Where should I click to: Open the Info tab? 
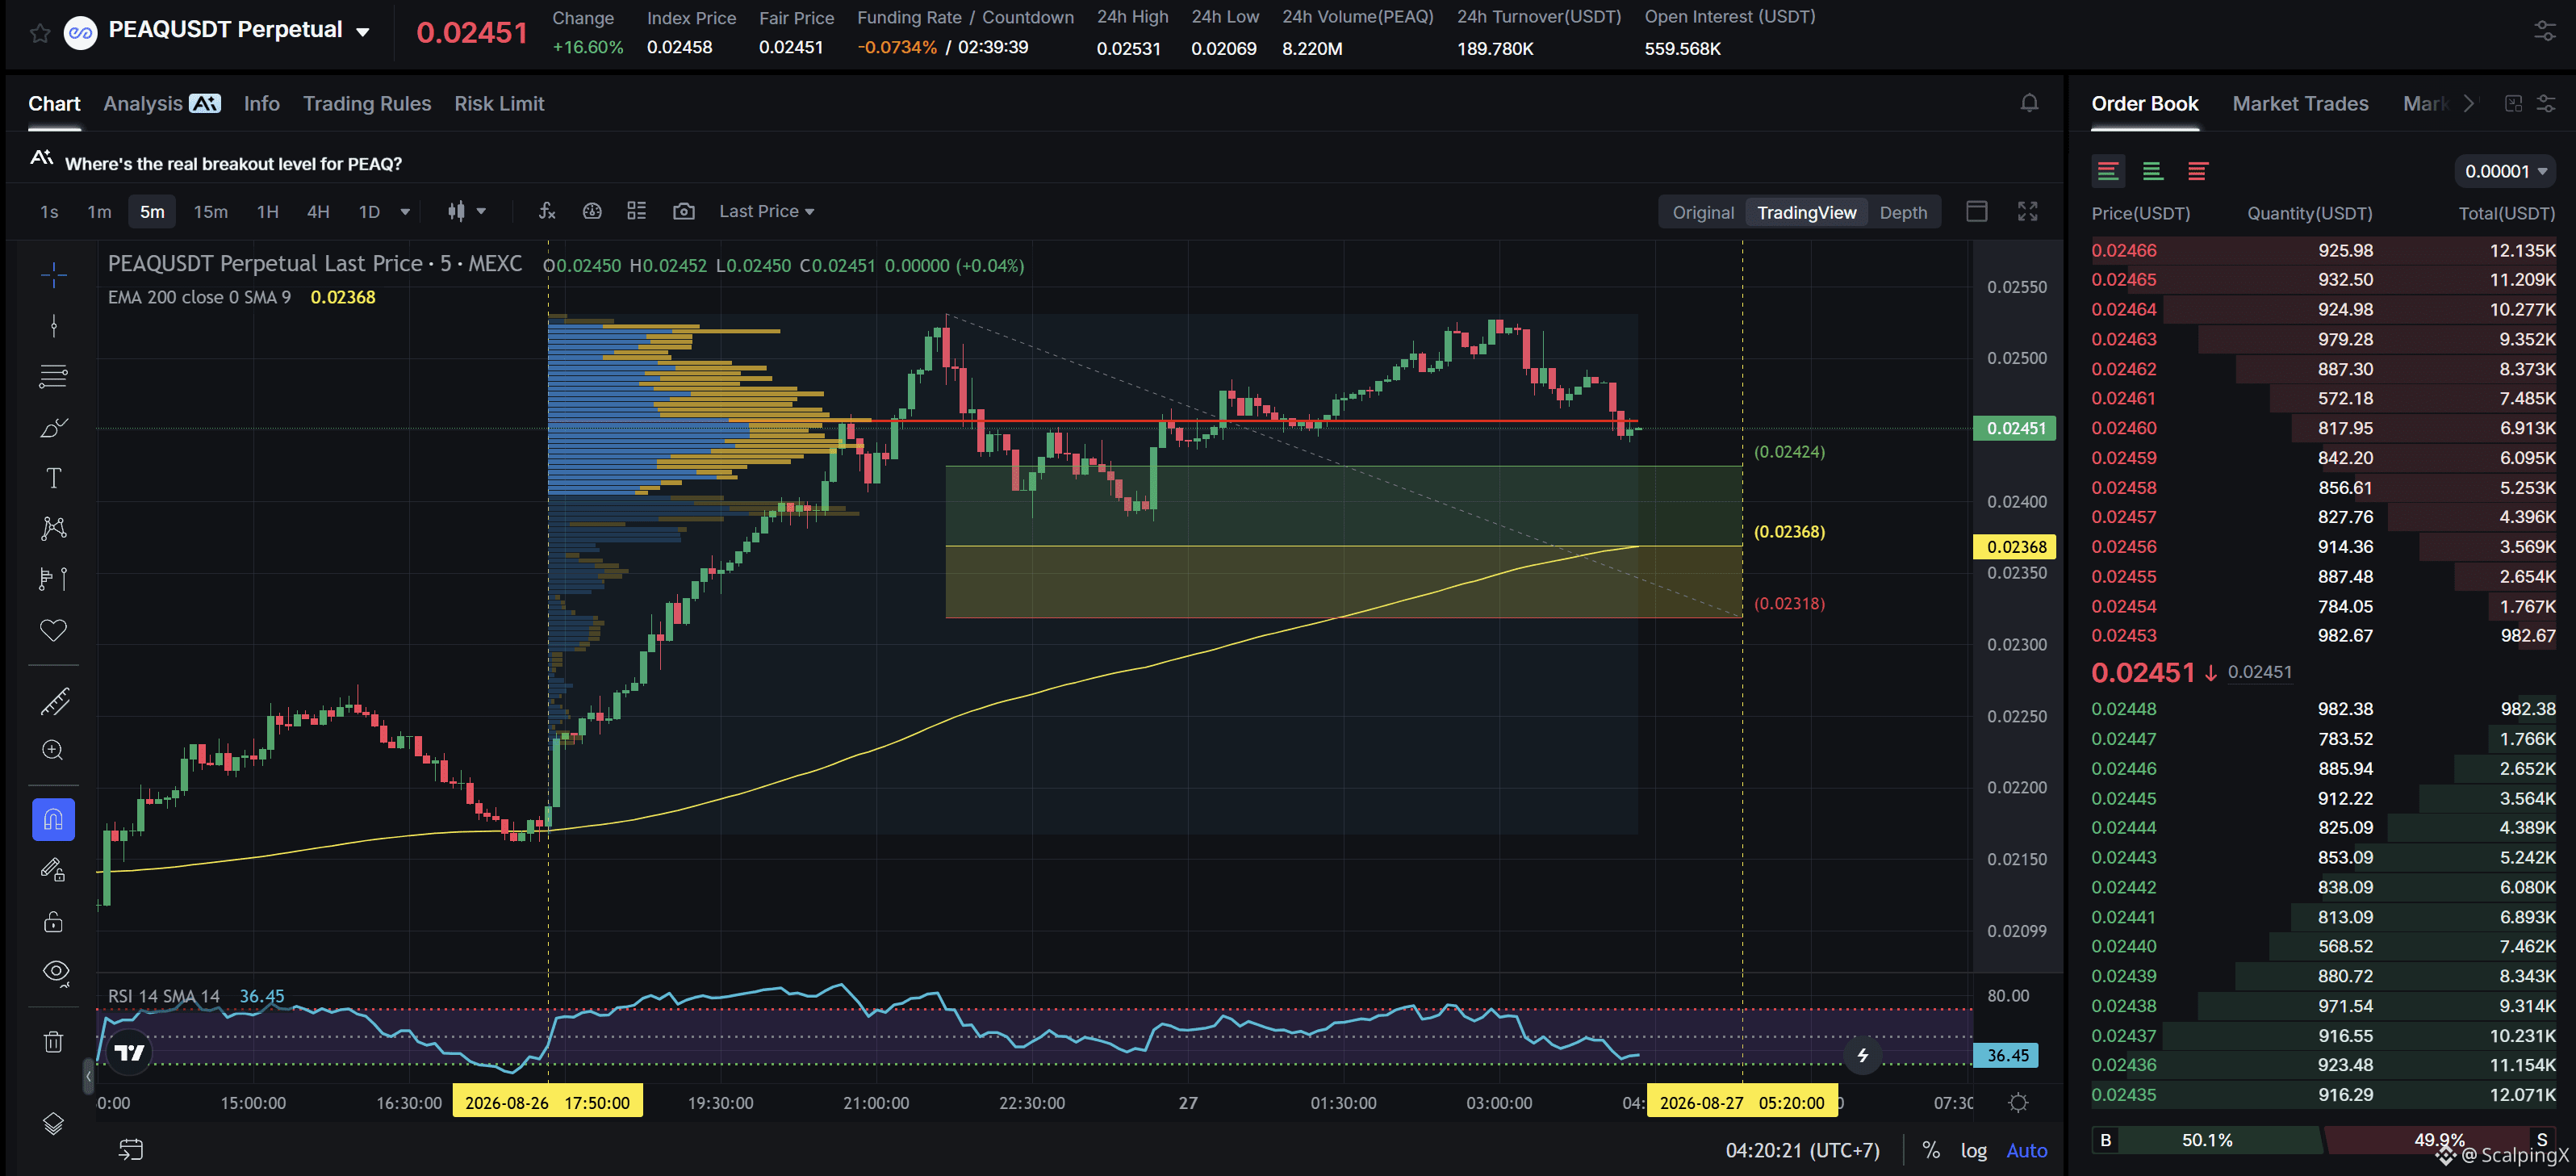pos(262,103)
